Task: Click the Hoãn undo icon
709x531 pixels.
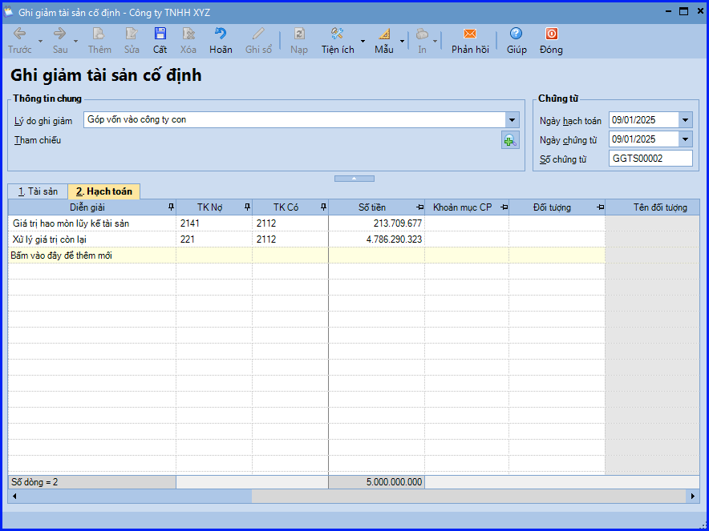Action: click(x=221, y=34)
